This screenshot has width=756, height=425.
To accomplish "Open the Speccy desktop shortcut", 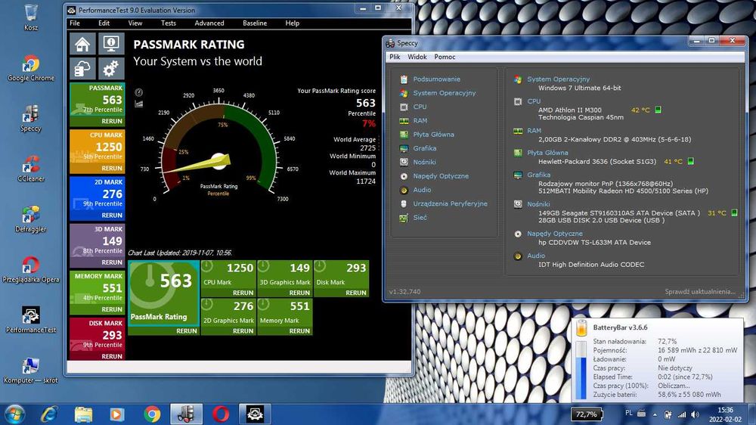I will 31,119.
